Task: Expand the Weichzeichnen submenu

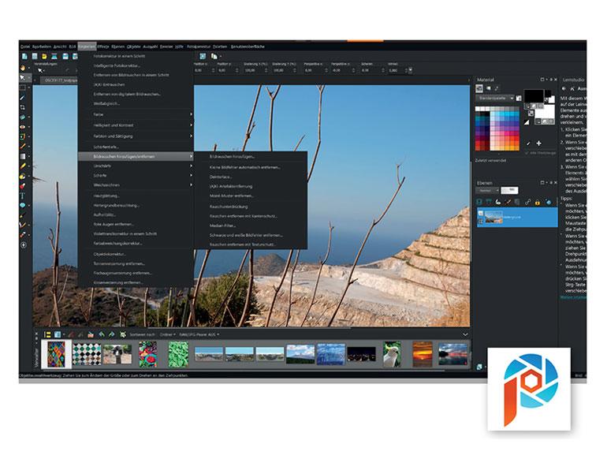Action: (136, 185)
